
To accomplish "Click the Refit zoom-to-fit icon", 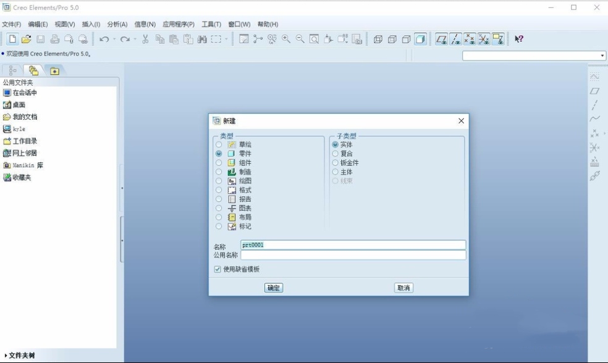I will [314, 39].
